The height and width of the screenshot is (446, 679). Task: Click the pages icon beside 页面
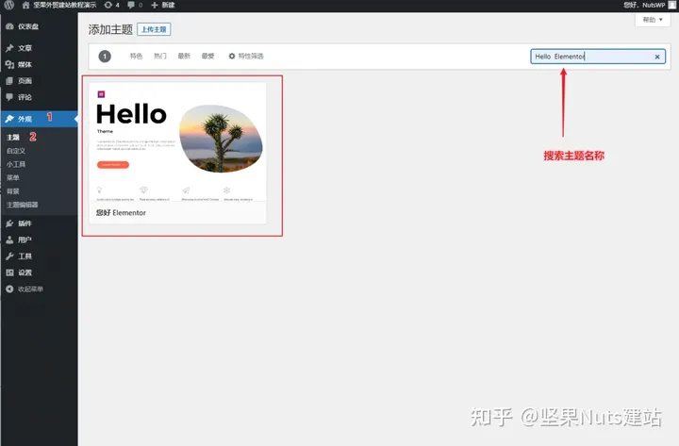click(9, 81)
